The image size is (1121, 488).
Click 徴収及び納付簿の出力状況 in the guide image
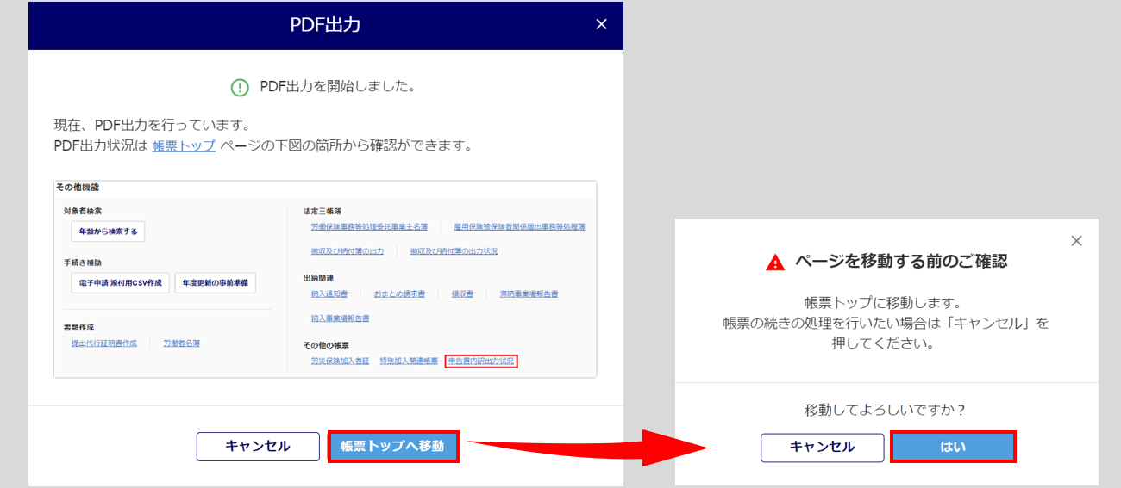coord(454,251)
